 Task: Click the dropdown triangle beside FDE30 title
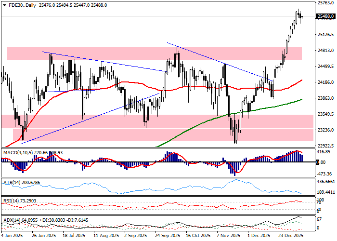coord(3,5)
